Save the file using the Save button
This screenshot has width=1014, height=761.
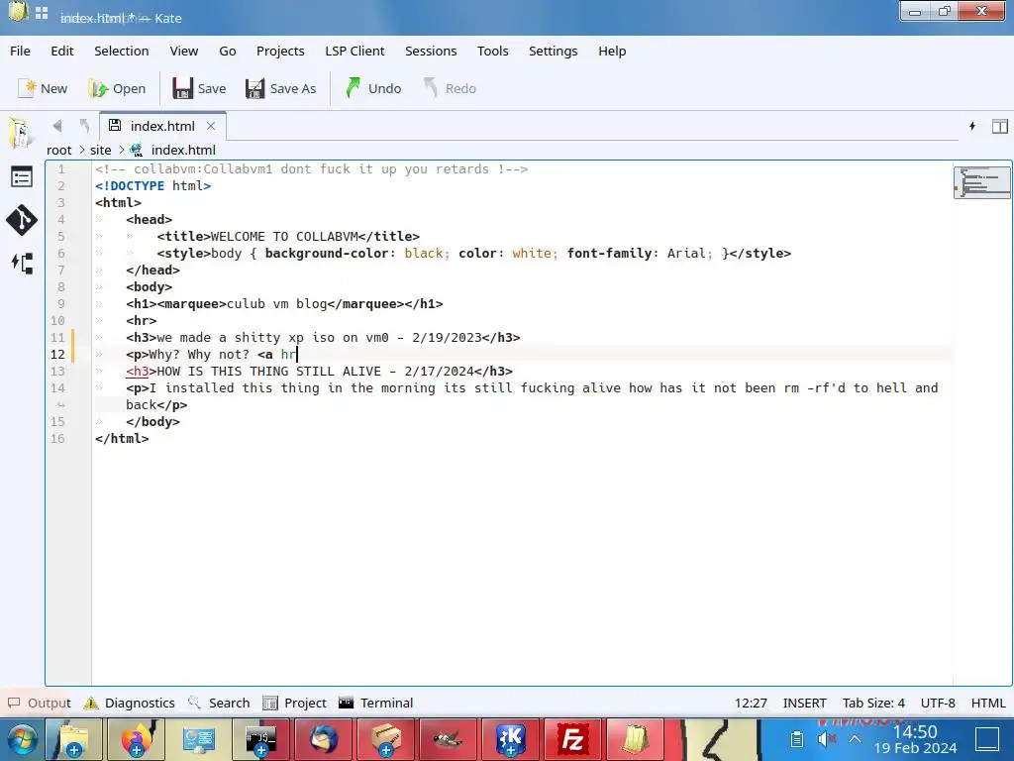[199, 88]
